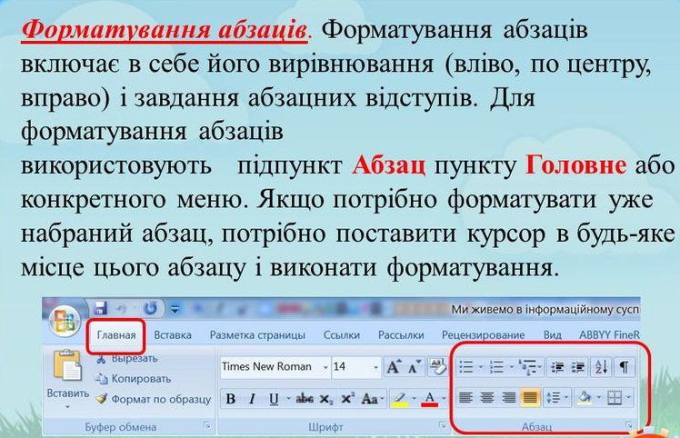Click the Вставить paste clipboard icon

click(x=67, y=365)
